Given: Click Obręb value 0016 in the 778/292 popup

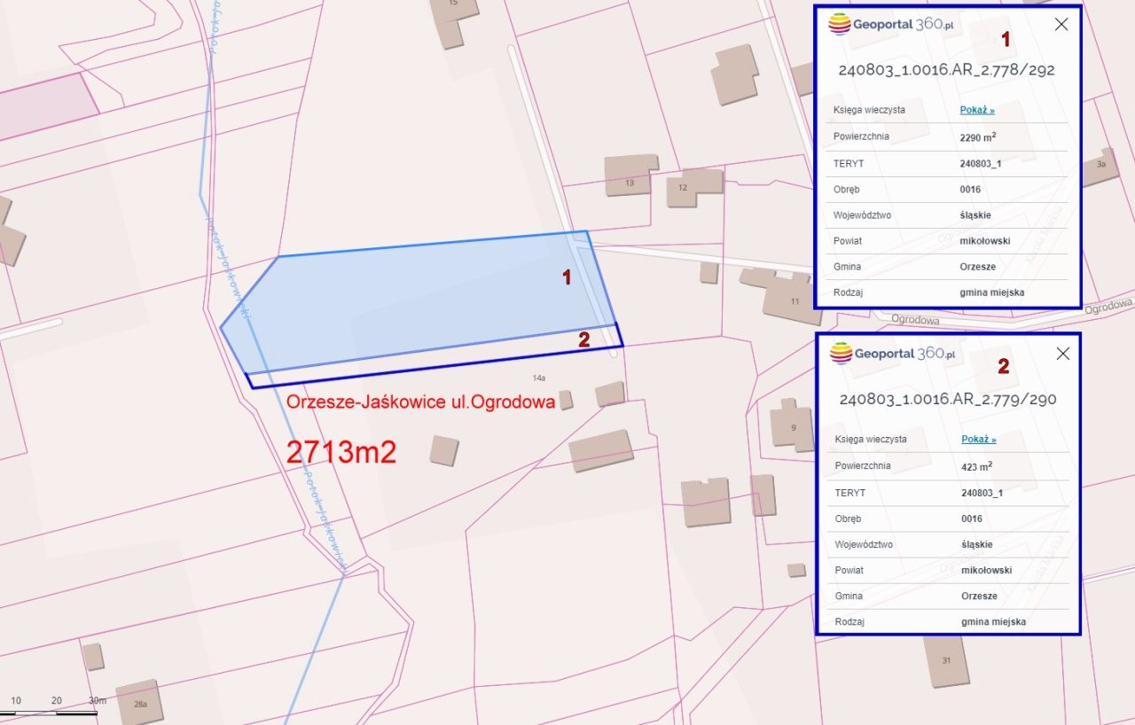Looking at the screenshot, I should pyautogui.click(x=970, y=190).
